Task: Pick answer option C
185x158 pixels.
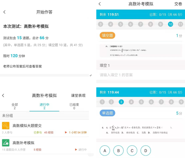Action: 132,151
